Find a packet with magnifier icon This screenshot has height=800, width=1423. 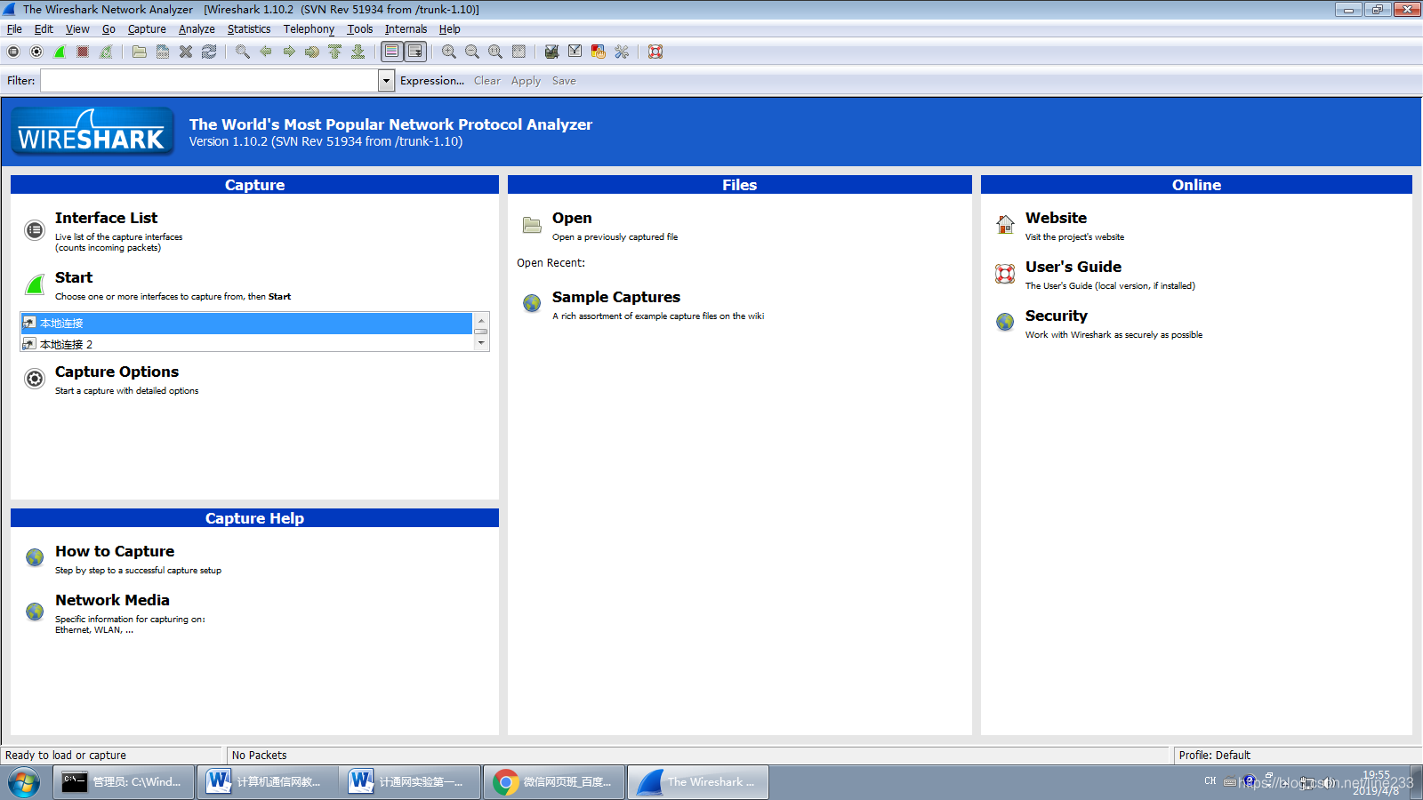point(243,52)
